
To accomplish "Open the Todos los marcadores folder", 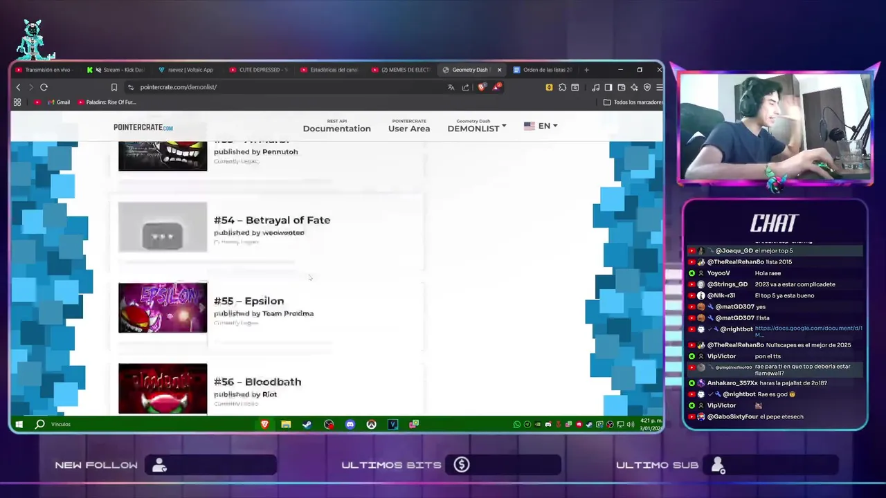I will tap(633, 102).
